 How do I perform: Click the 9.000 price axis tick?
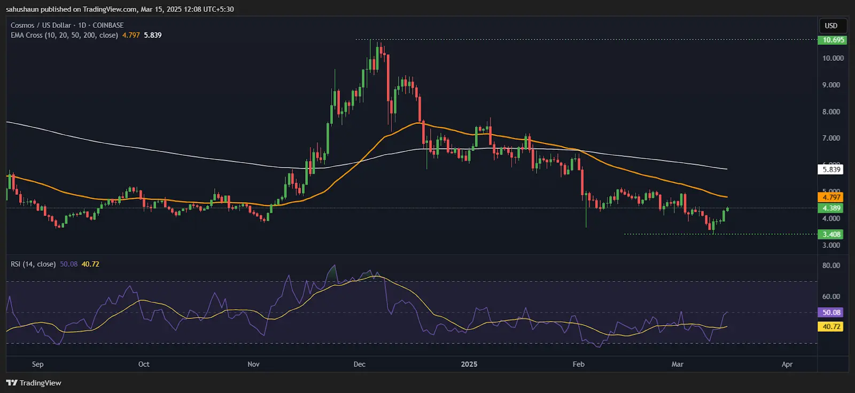point(831,85)
